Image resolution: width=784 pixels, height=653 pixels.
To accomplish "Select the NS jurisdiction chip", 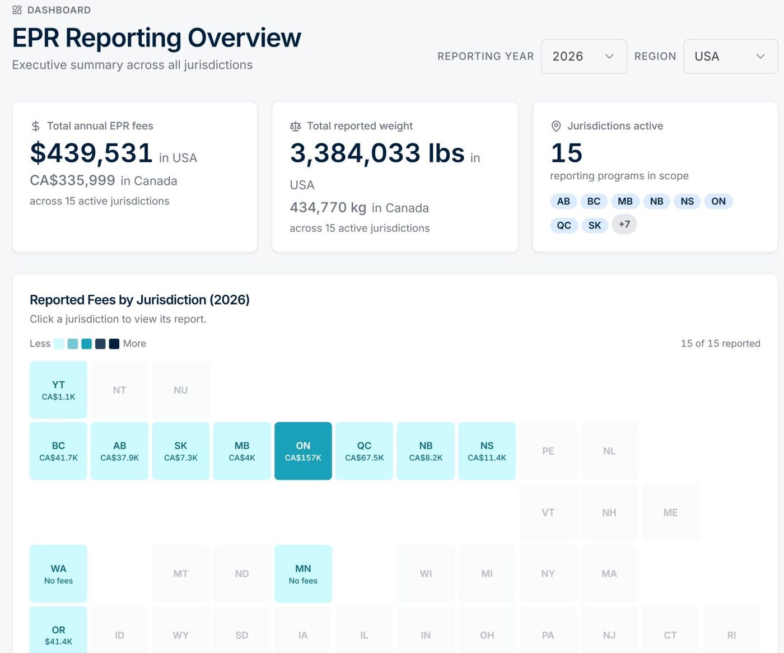I will click(x=687, y=202).
